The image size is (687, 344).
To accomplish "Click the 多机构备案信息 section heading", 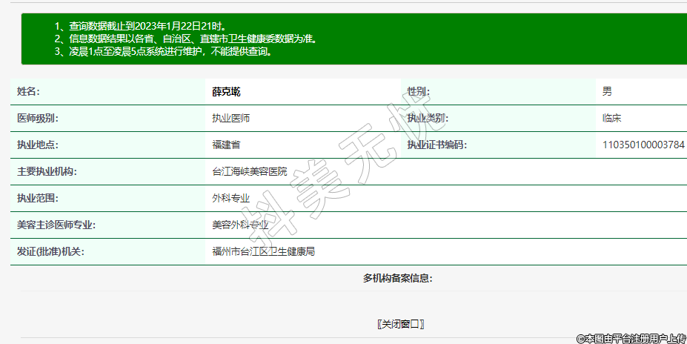I will click(x=397, y=279).
